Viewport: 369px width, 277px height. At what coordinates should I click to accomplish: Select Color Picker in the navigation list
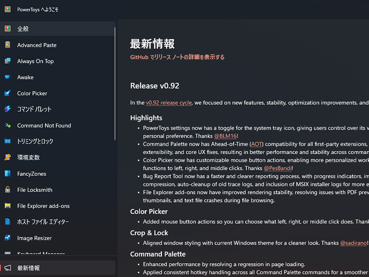[58, 93]
